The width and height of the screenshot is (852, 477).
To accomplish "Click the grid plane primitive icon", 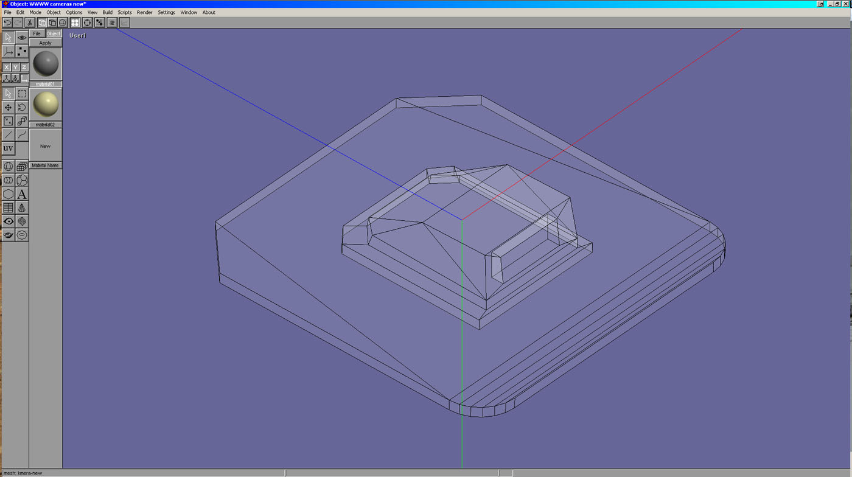I will [8, 208].
